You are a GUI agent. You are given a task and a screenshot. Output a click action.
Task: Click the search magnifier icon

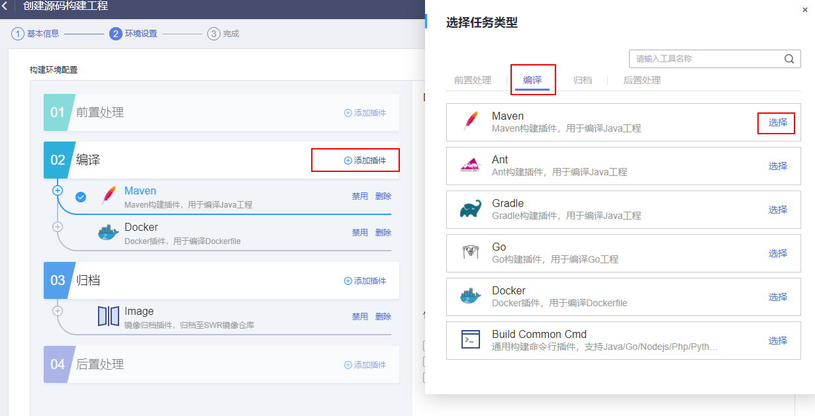click(x=789, y=59)
